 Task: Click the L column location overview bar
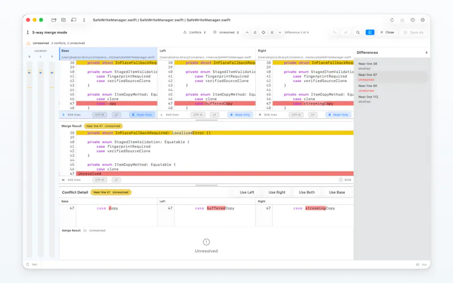click(x=41, y=159)
